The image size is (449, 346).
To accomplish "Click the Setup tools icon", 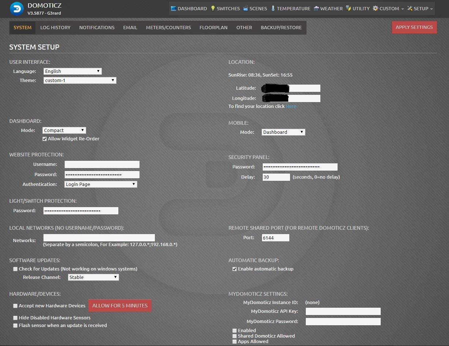I will coord(410,8).
